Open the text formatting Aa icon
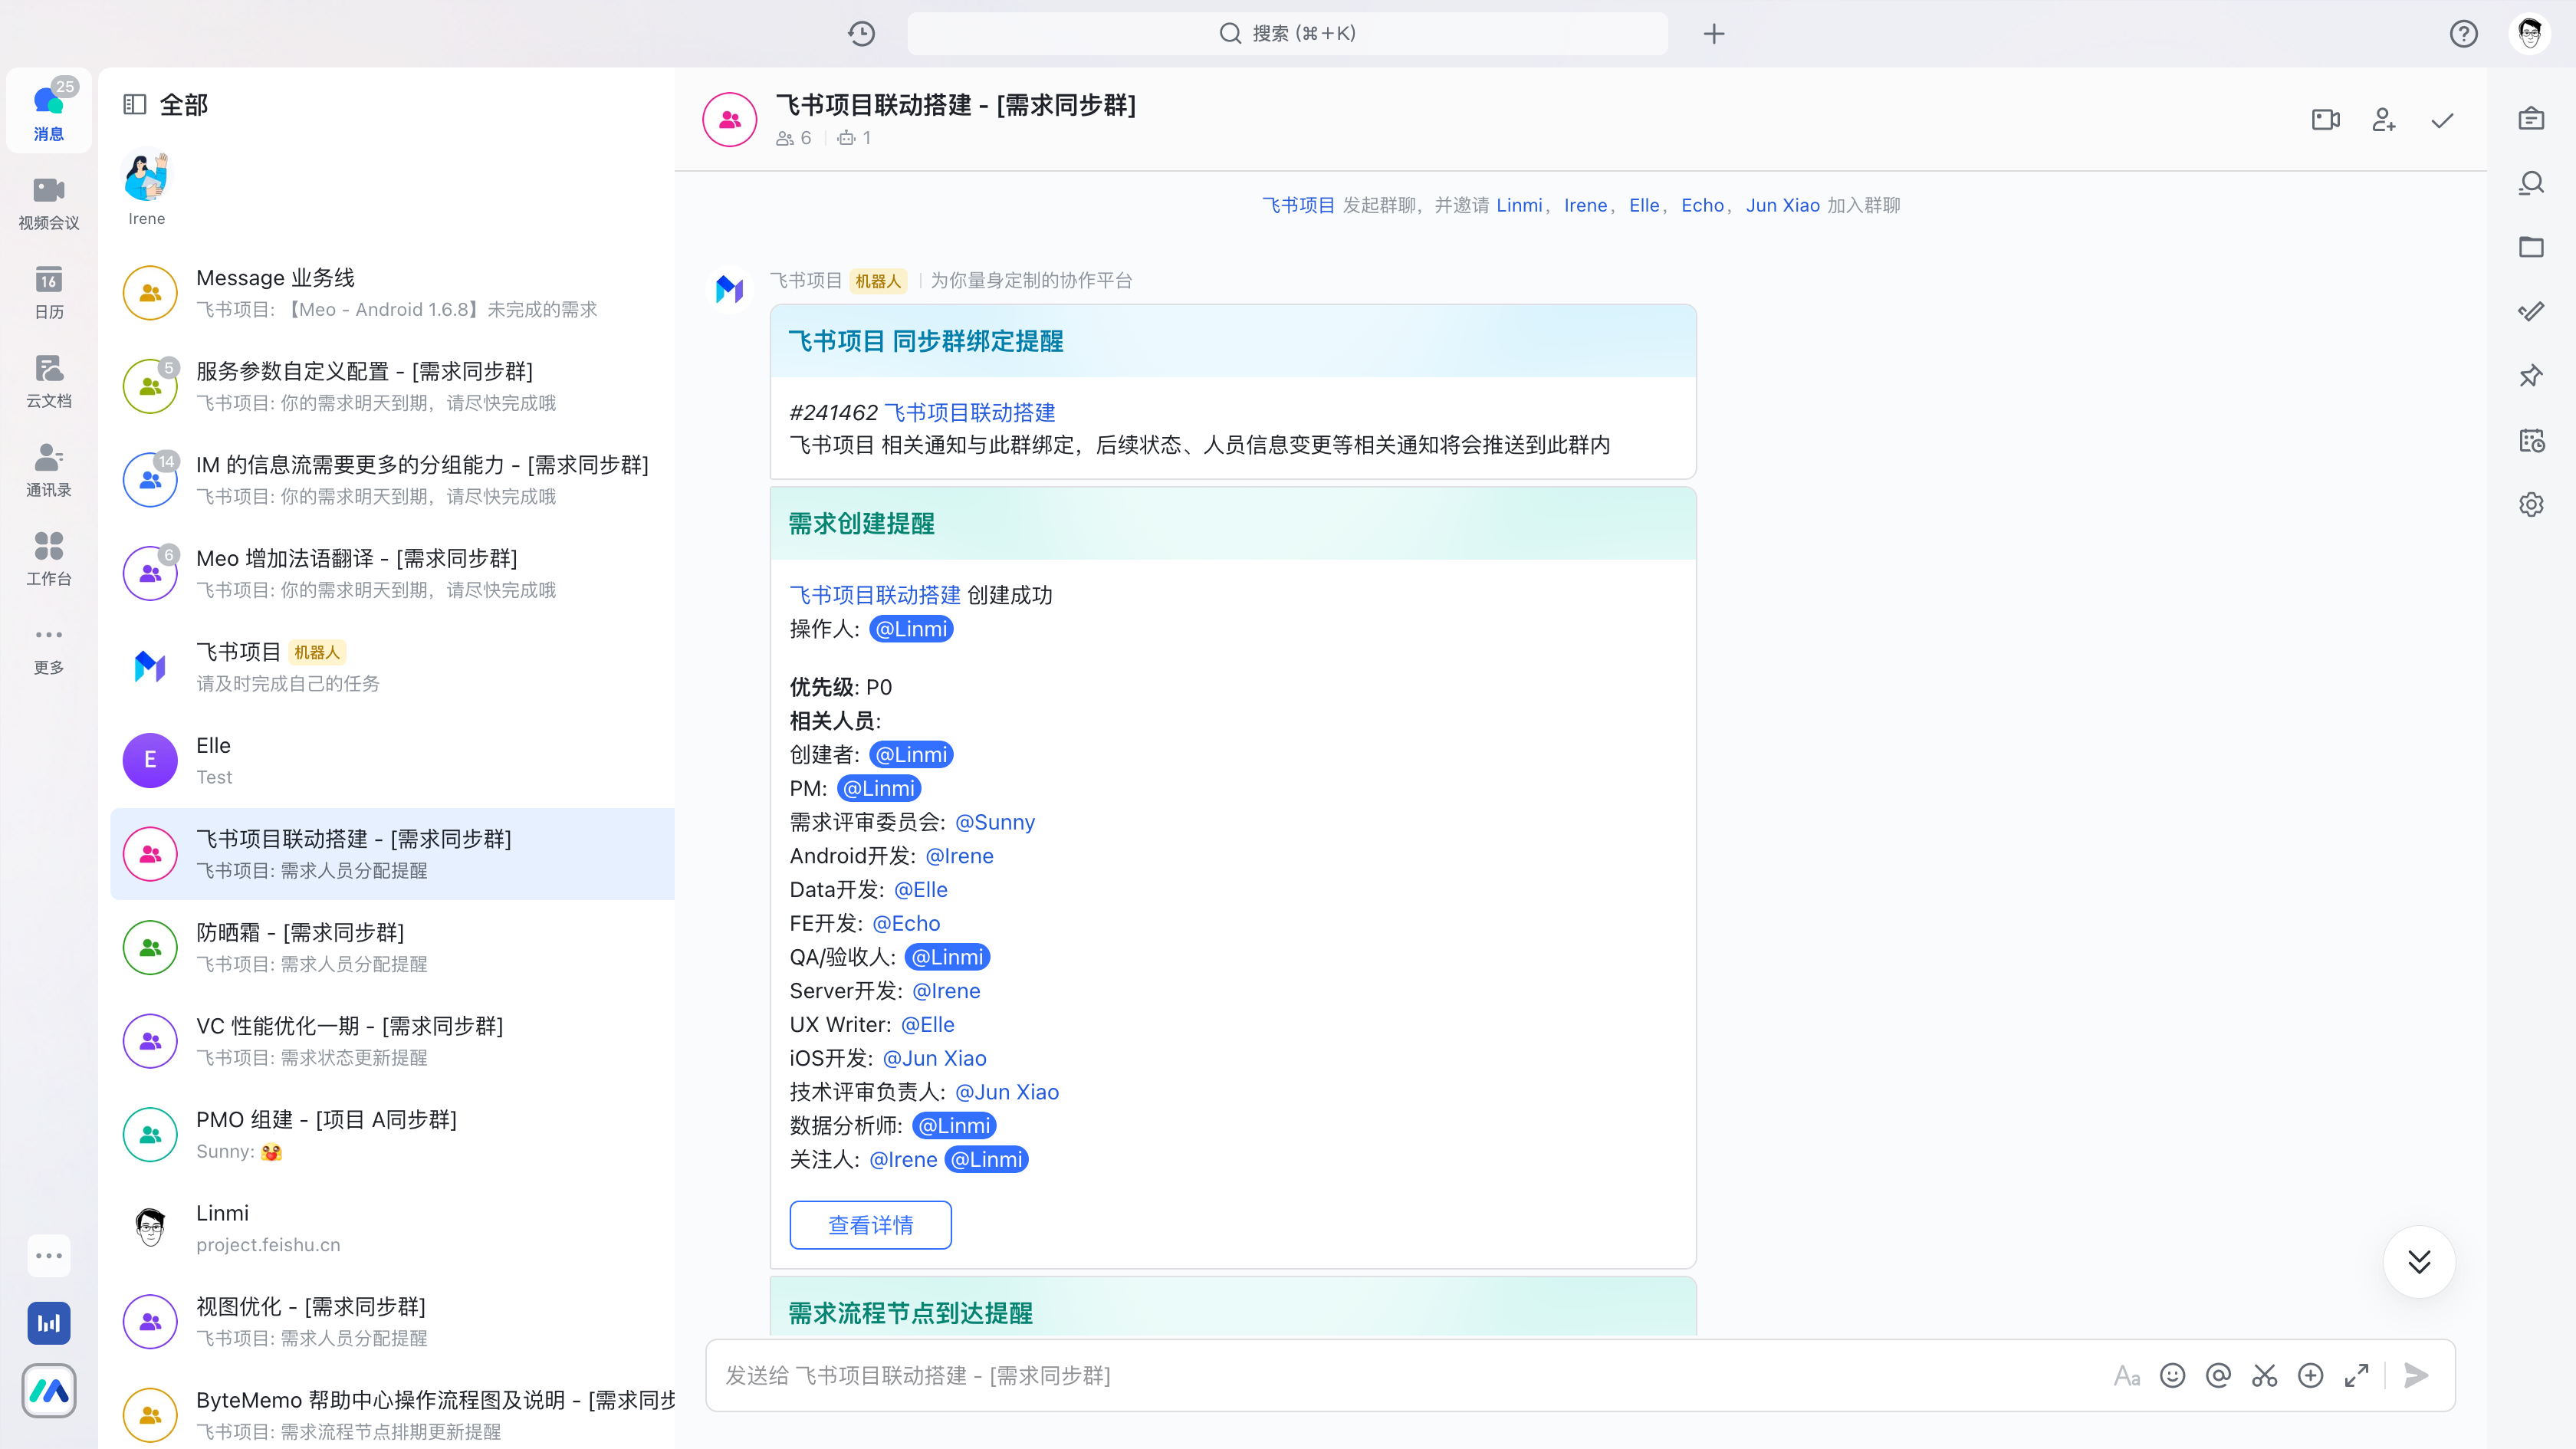 pos(2127,1376)
